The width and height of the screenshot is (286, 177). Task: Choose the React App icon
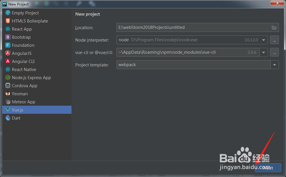pos(8,29)
